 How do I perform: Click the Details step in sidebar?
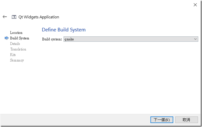(x=15, y=44)
